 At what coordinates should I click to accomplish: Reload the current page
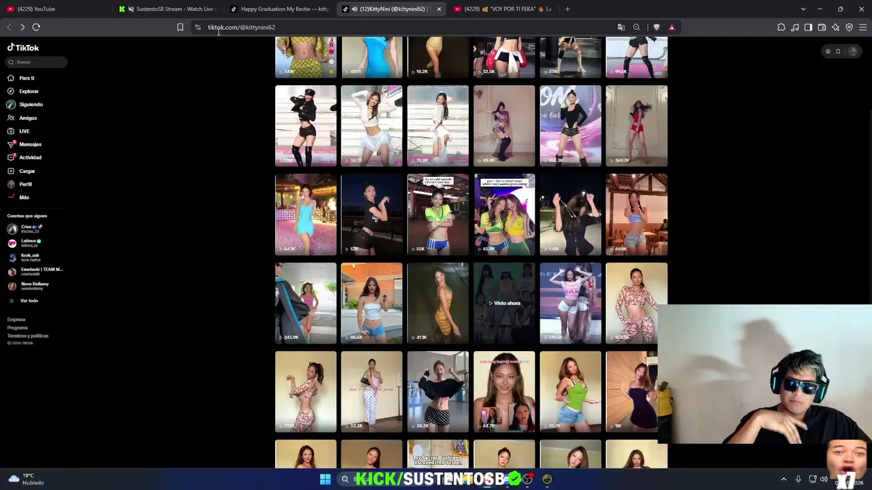click(36, 27)
